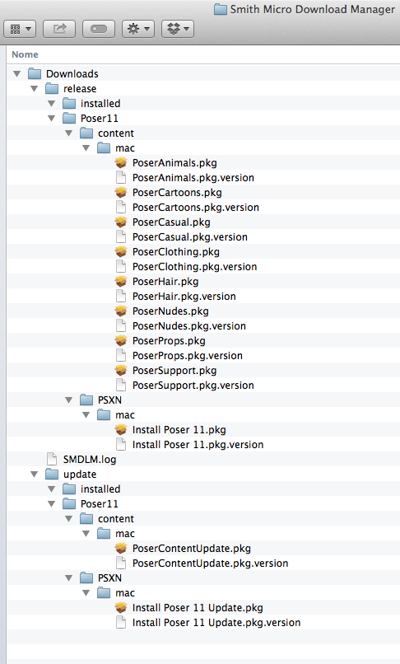Select PoserProps.pkg.version document icon
Screen dimensions: 400x664
121,355
